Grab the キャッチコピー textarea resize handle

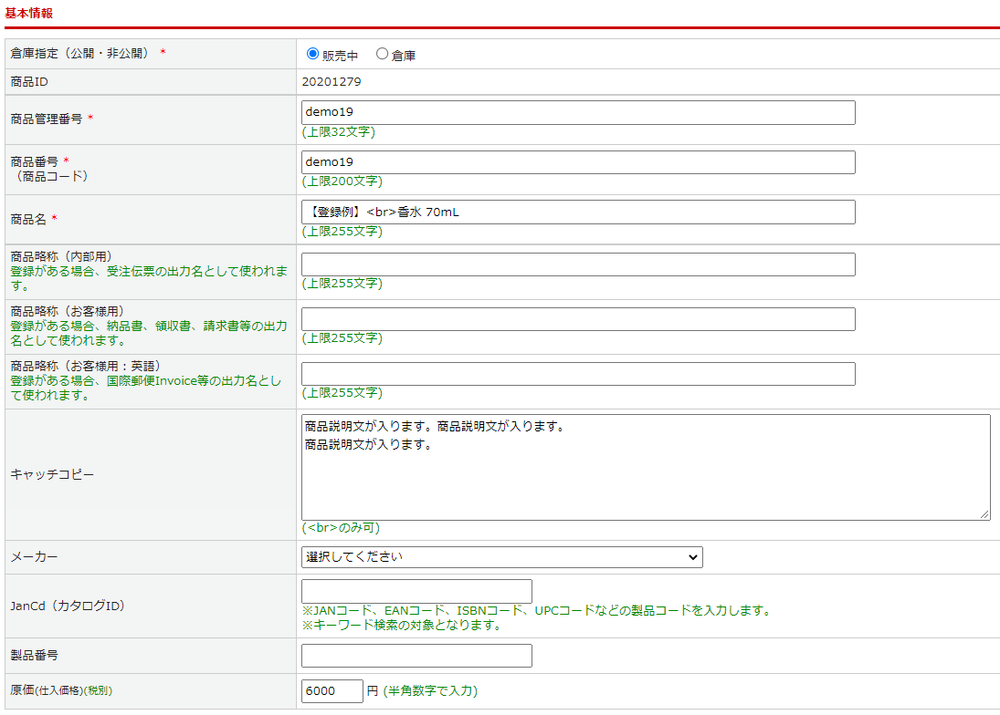985,514
